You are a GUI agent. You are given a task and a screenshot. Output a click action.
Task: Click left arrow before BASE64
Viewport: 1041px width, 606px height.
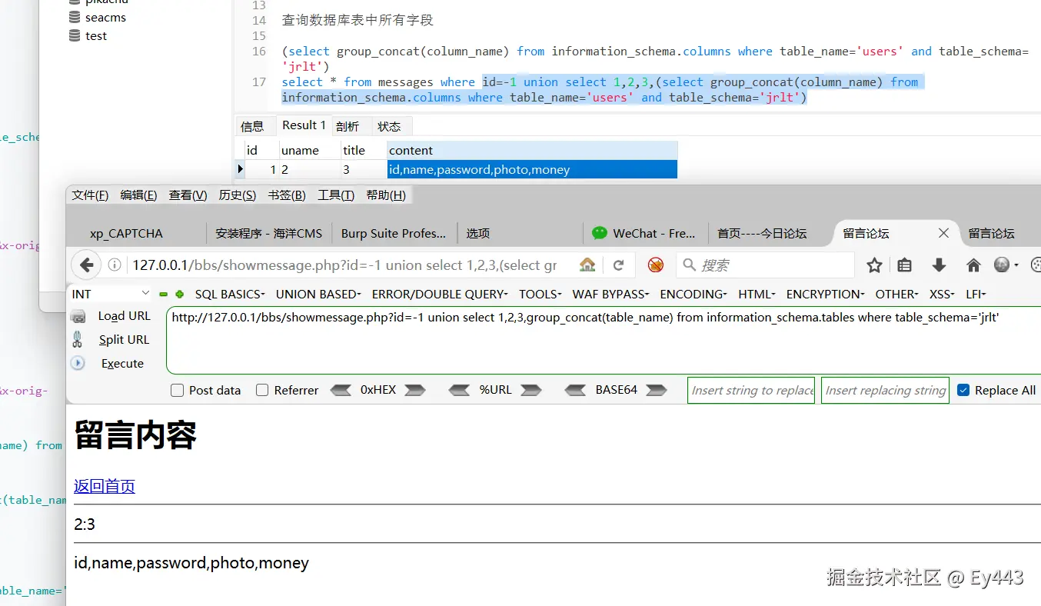(575, 390)
